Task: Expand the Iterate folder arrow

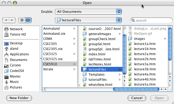Action: 74,69
